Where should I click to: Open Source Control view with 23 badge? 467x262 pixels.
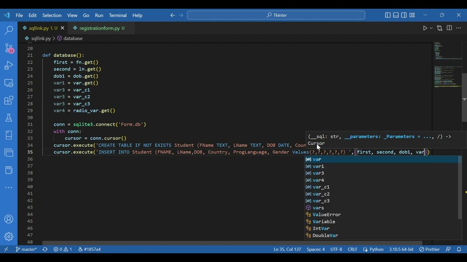tap(9, 48)
